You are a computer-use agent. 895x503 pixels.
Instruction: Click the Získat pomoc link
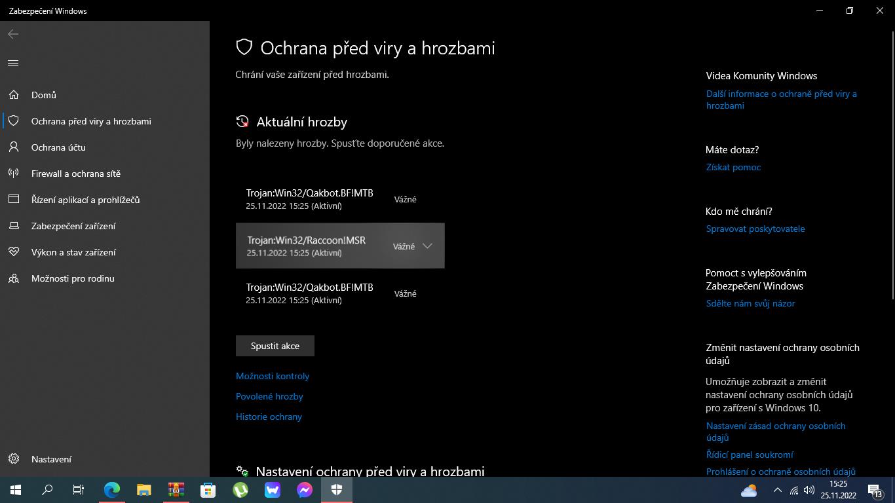(733, 167)
